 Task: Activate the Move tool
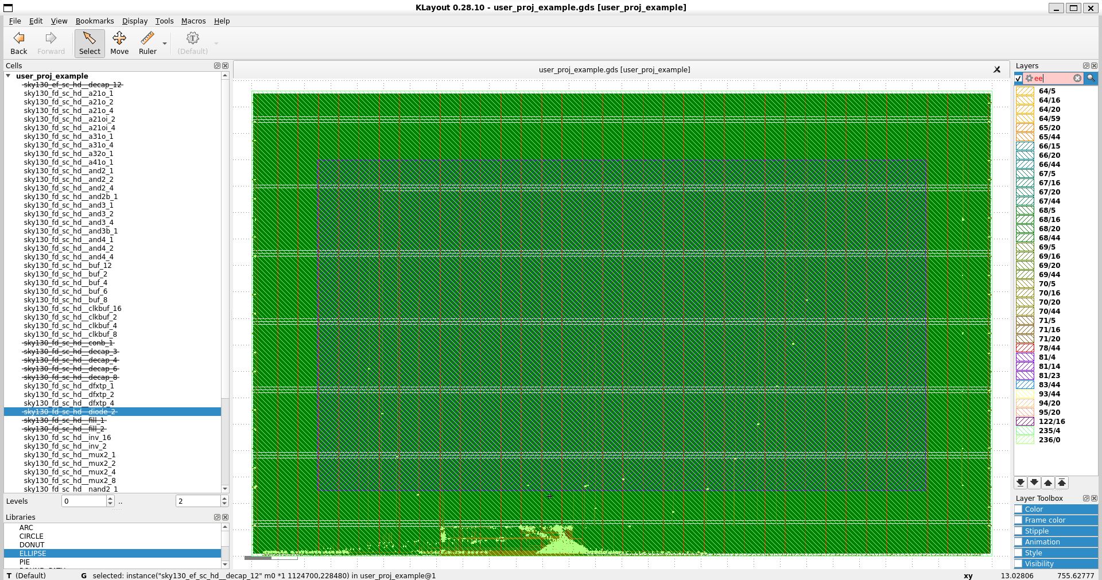tap(119, 44)
